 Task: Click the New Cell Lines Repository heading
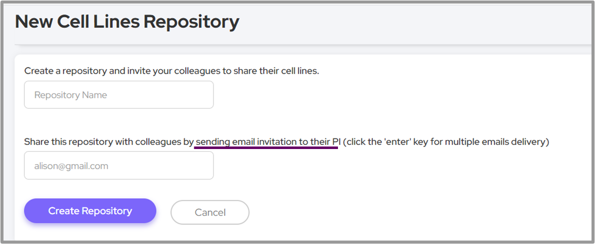(x=127, y=22)
